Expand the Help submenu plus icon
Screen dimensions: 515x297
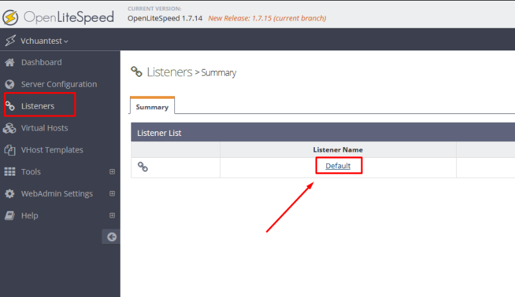[112, 215]
